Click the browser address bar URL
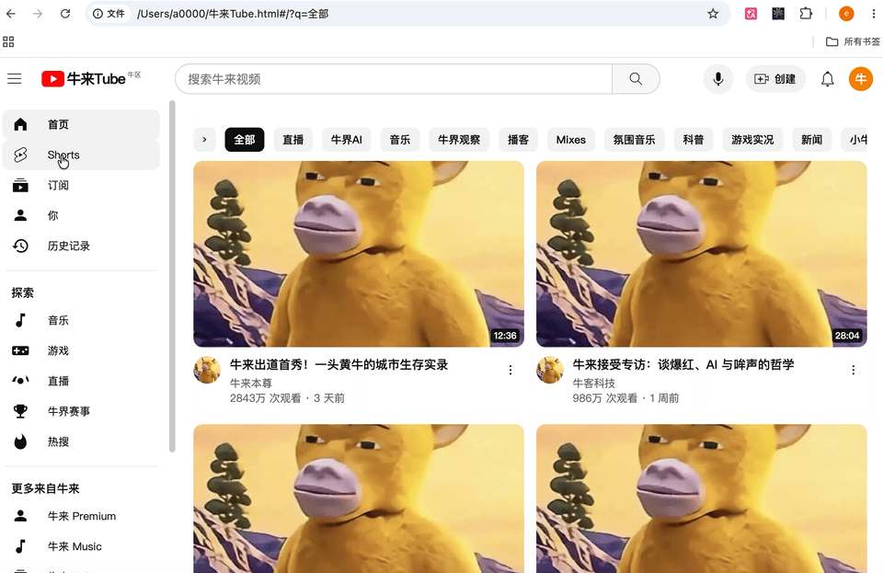This screenshot has height=573, width=883. pyautogui.click(x=233, y=14)
